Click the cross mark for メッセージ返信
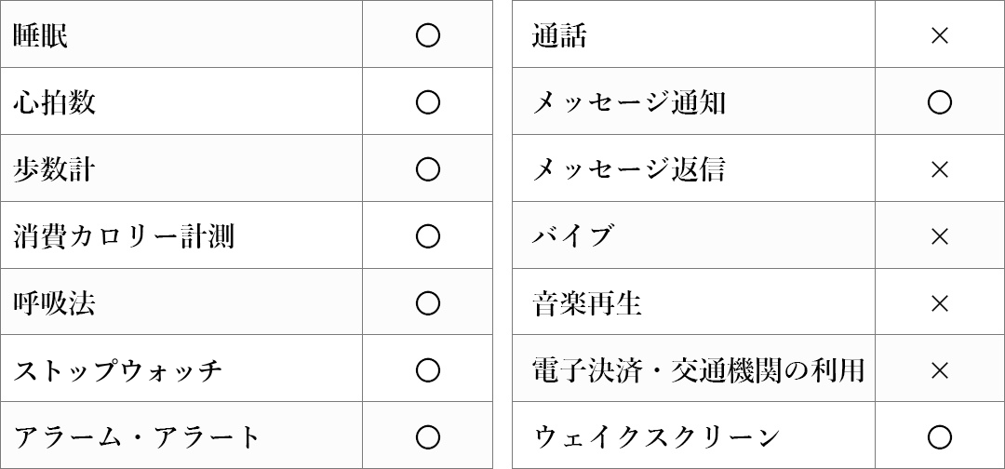Screen dimensions: 1005x469 (x=939, y=169)
